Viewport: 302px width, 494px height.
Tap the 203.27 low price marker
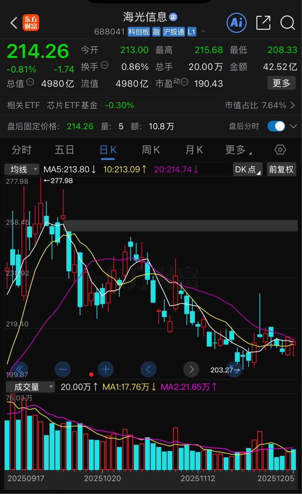(225, 370)
